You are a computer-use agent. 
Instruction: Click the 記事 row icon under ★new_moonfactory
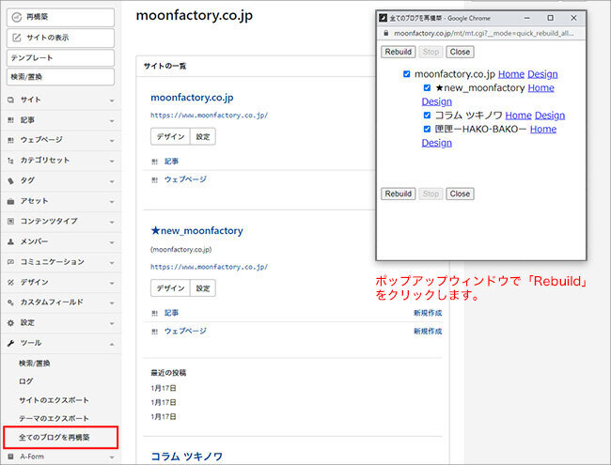155,313
